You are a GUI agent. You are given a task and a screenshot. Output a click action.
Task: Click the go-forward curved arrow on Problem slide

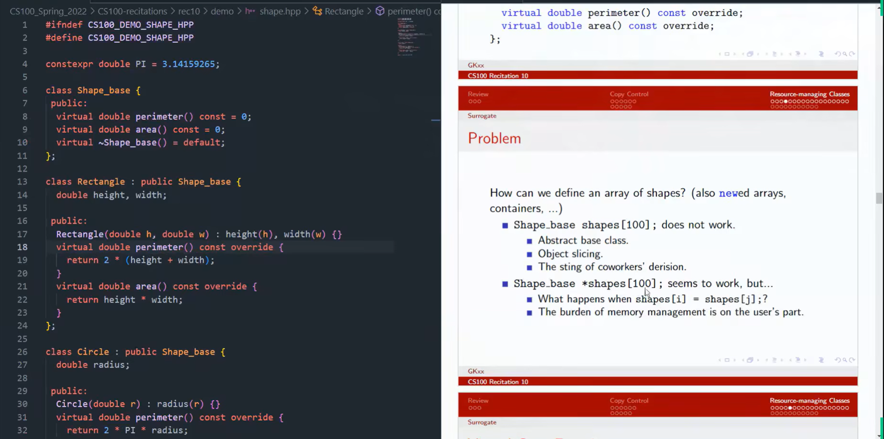[852, 360]
